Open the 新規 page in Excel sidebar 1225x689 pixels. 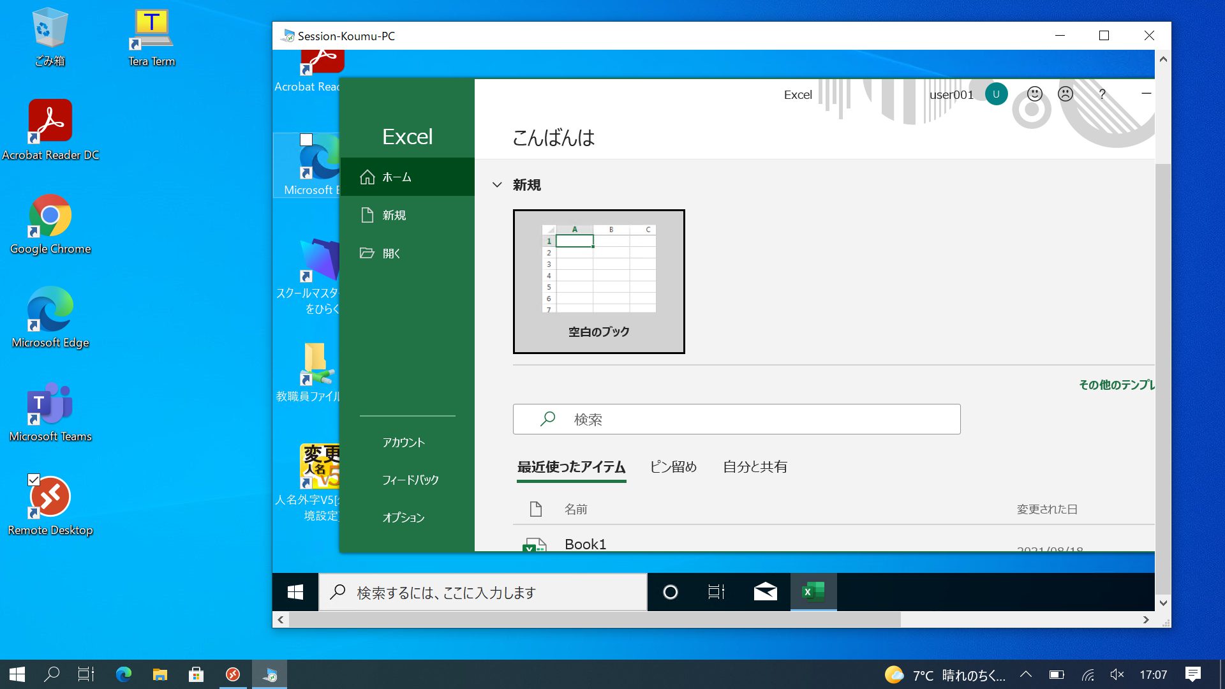pyautogui.click(x=408, y=215)
